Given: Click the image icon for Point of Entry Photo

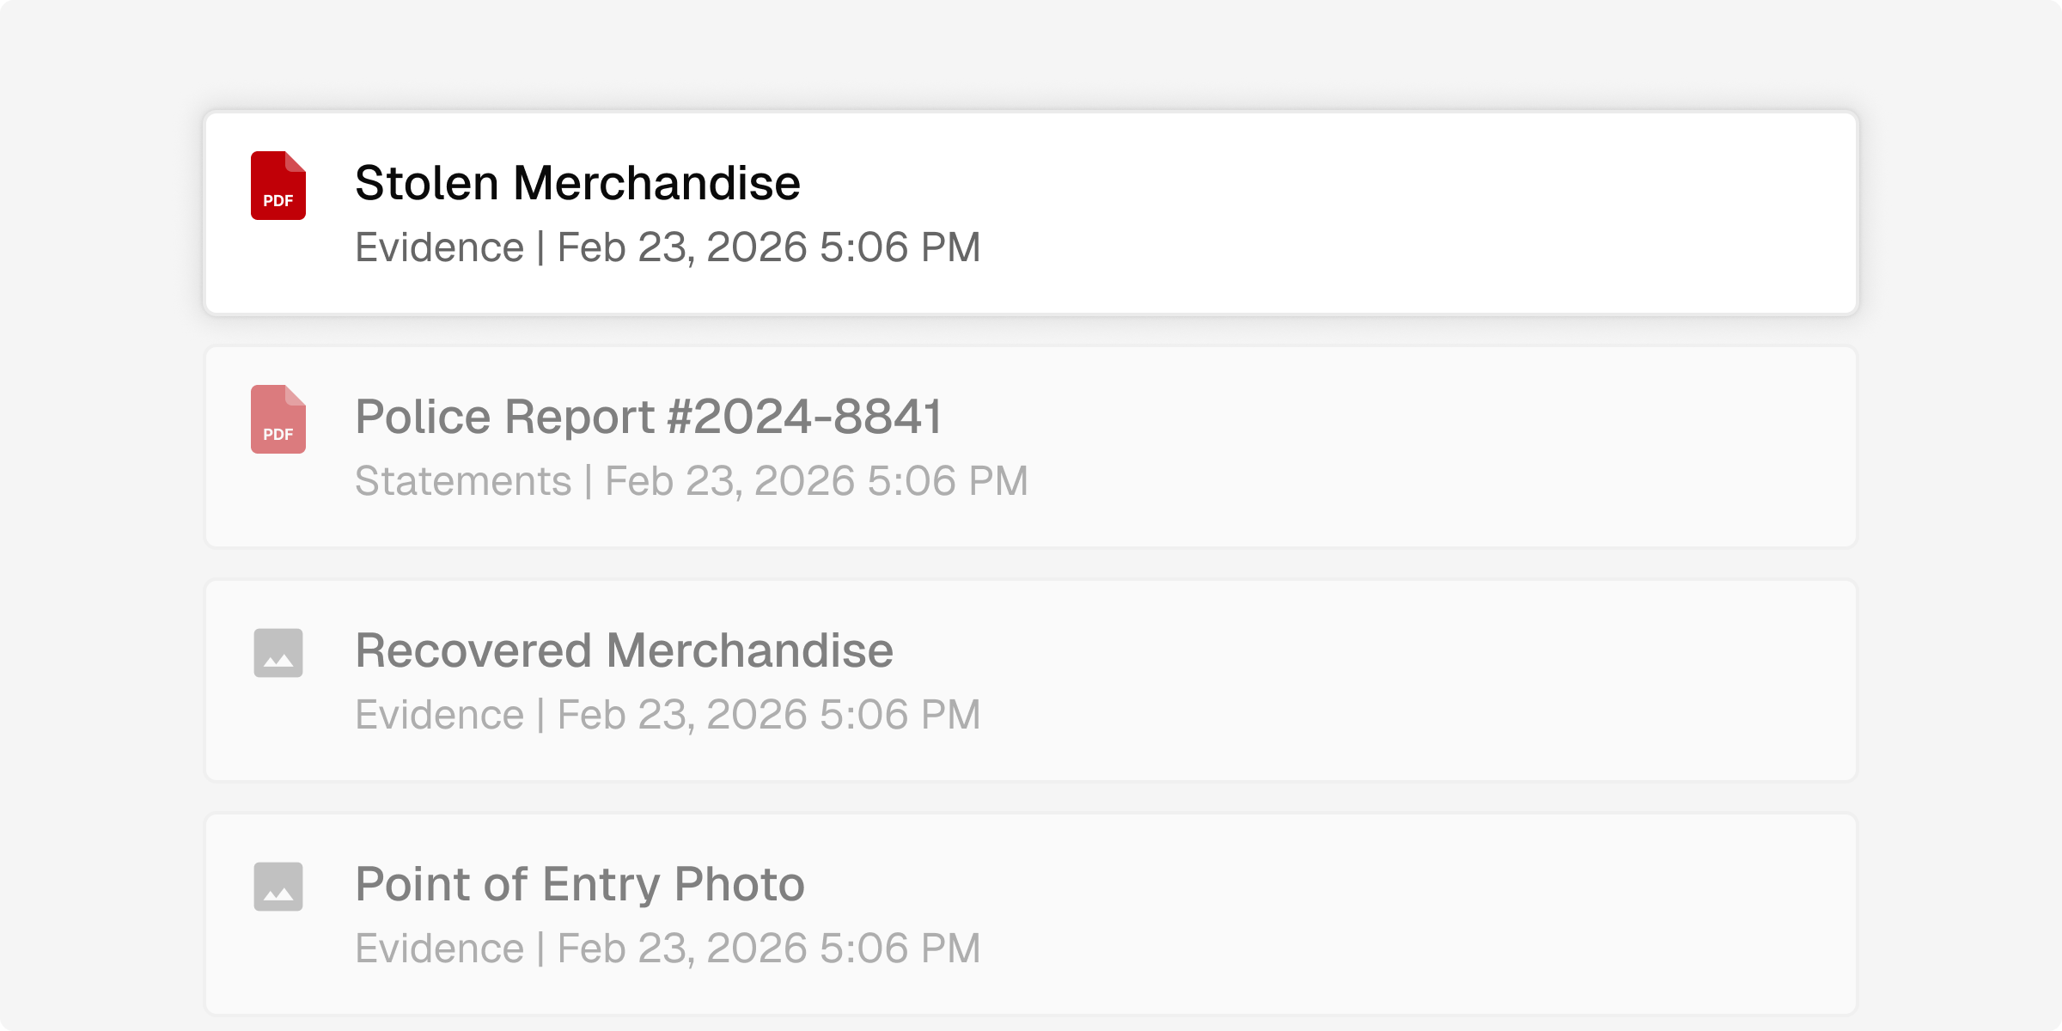Looking at the screenshot, I should (x=278, y=887).
